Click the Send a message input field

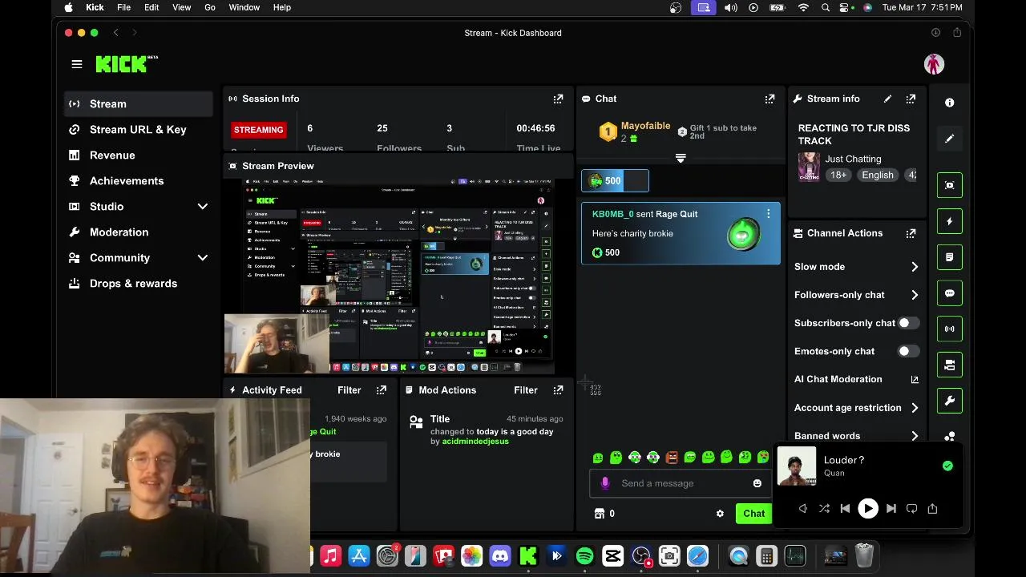(x=680, y=483)
